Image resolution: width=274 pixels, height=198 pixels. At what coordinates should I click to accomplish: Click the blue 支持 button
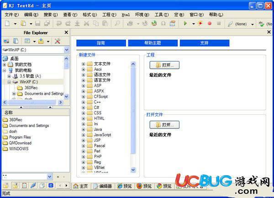click(205, 43)
